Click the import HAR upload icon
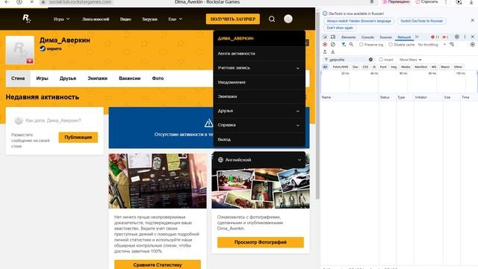The image size is (478, 269). click(325, 52)
